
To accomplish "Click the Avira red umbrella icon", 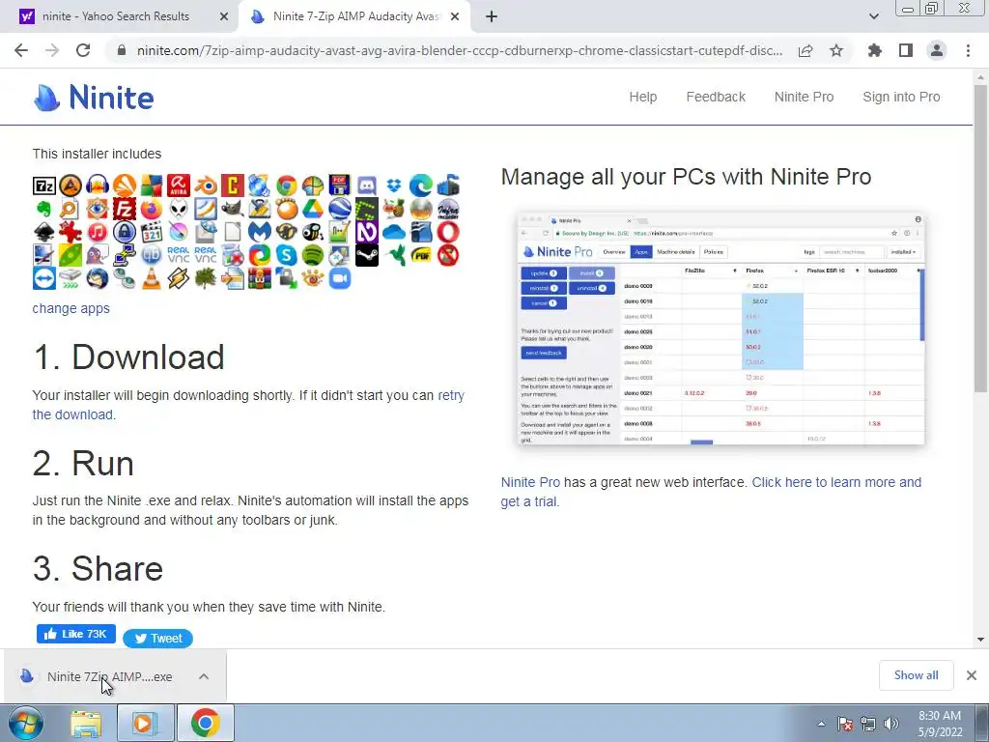I will [x=179, y=185].
